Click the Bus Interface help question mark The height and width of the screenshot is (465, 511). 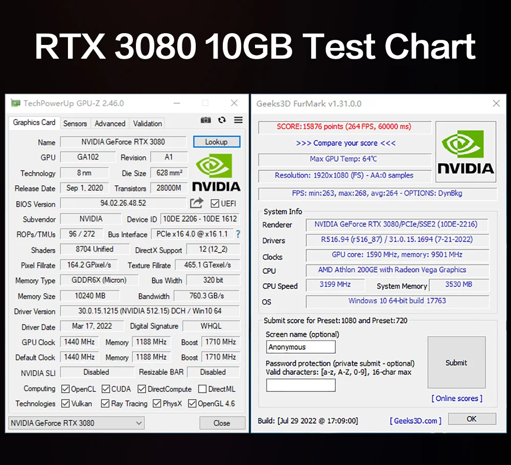click(238, 234)
